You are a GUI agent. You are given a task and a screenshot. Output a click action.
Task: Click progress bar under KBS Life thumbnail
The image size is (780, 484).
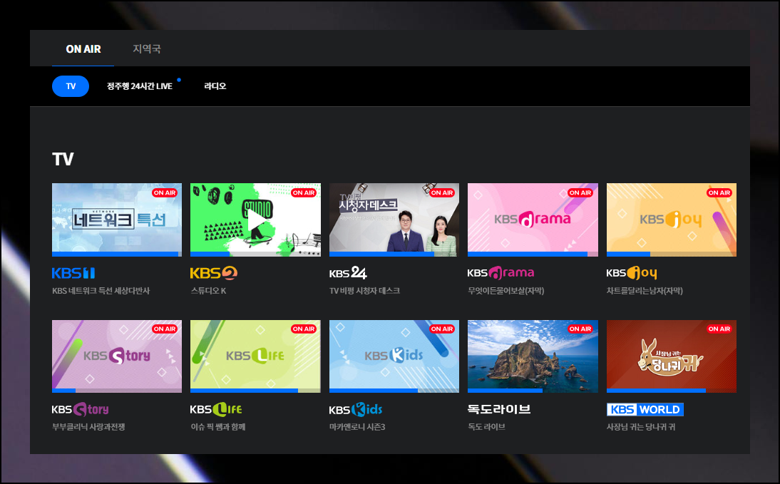pyautogui.click(x=255, y=391)
